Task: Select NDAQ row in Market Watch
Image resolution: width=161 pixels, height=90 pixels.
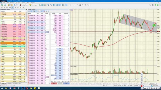Action: pyautogui.click(x=13, y=75)
